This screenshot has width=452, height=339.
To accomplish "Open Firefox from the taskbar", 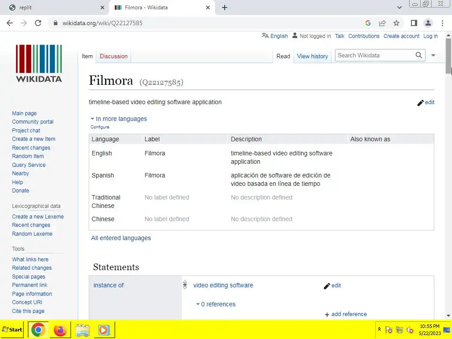I will tap(60, 329).
